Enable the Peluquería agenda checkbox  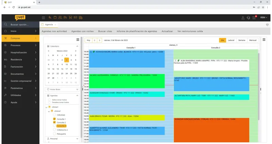click(54, 134)
